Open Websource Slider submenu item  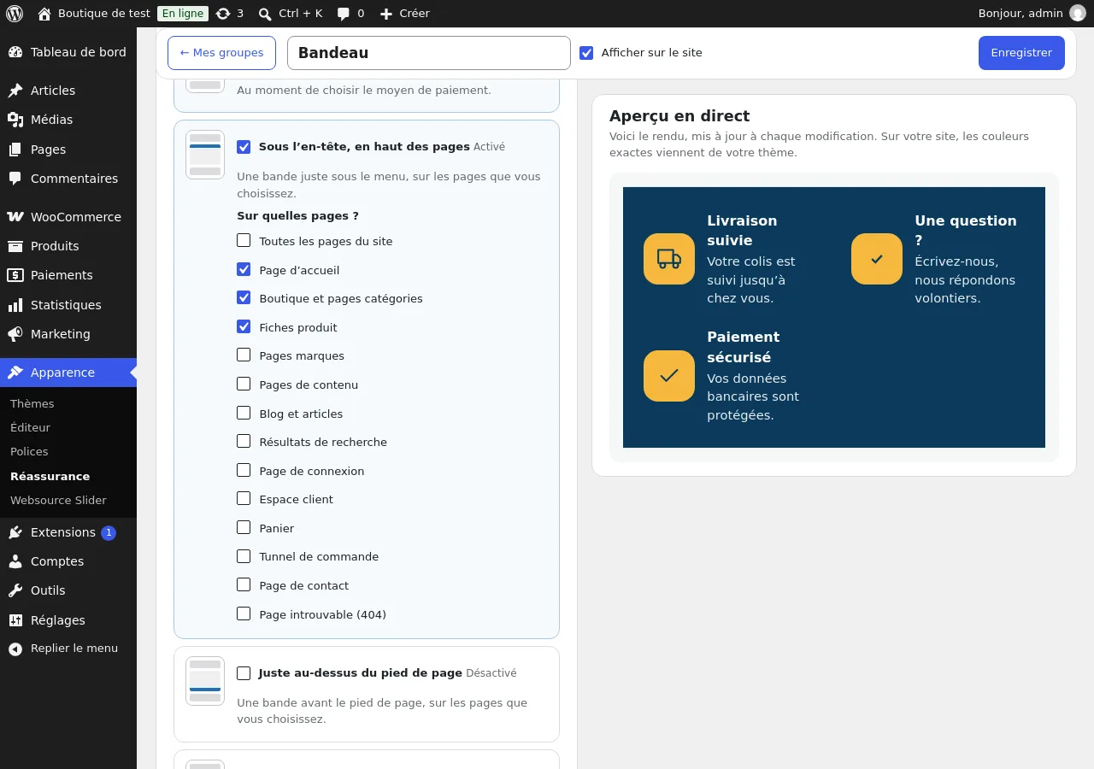(58, 501)
